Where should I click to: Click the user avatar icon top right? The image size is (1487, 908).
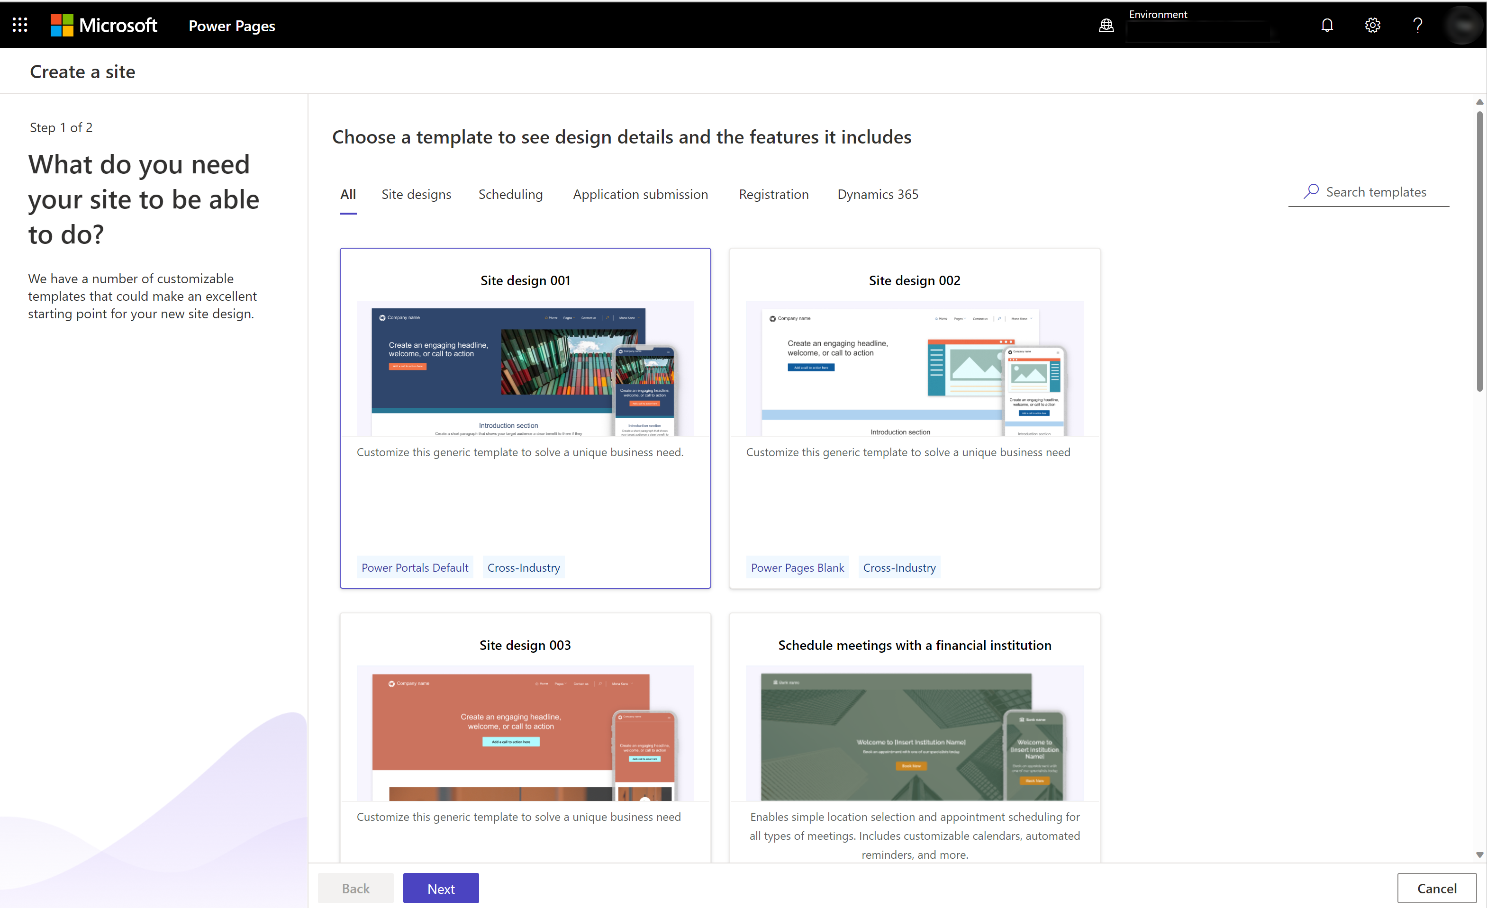tap(1462, 25)
